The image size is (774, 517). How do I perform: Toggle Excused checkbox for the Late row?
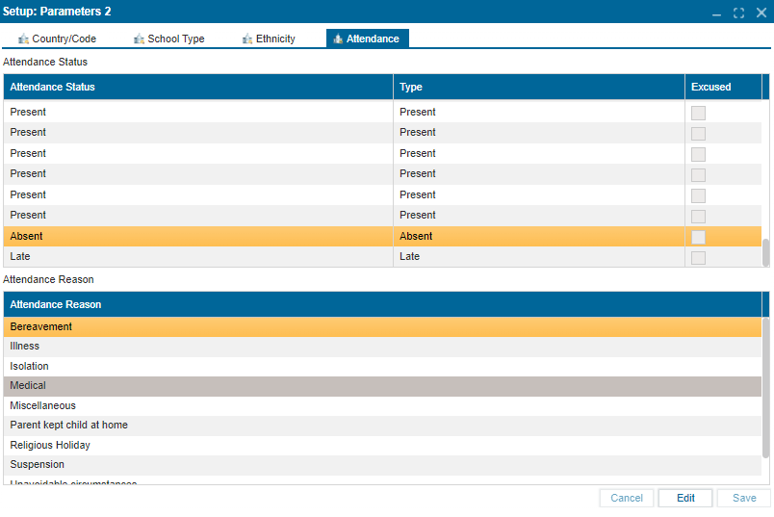coord(698,257)
